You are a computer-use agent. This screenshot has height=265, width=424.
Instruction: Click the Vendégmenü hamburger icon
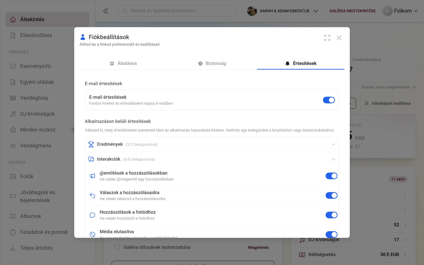(x=13, y=146)
